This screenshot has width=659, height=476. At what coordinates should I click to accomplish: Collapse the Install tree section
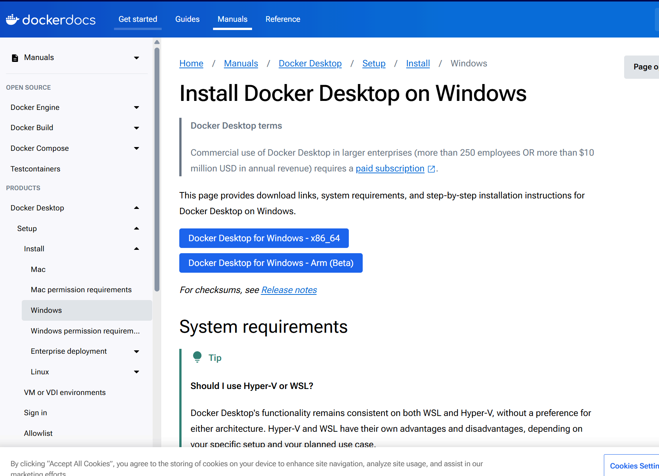[x=137, y=249]
